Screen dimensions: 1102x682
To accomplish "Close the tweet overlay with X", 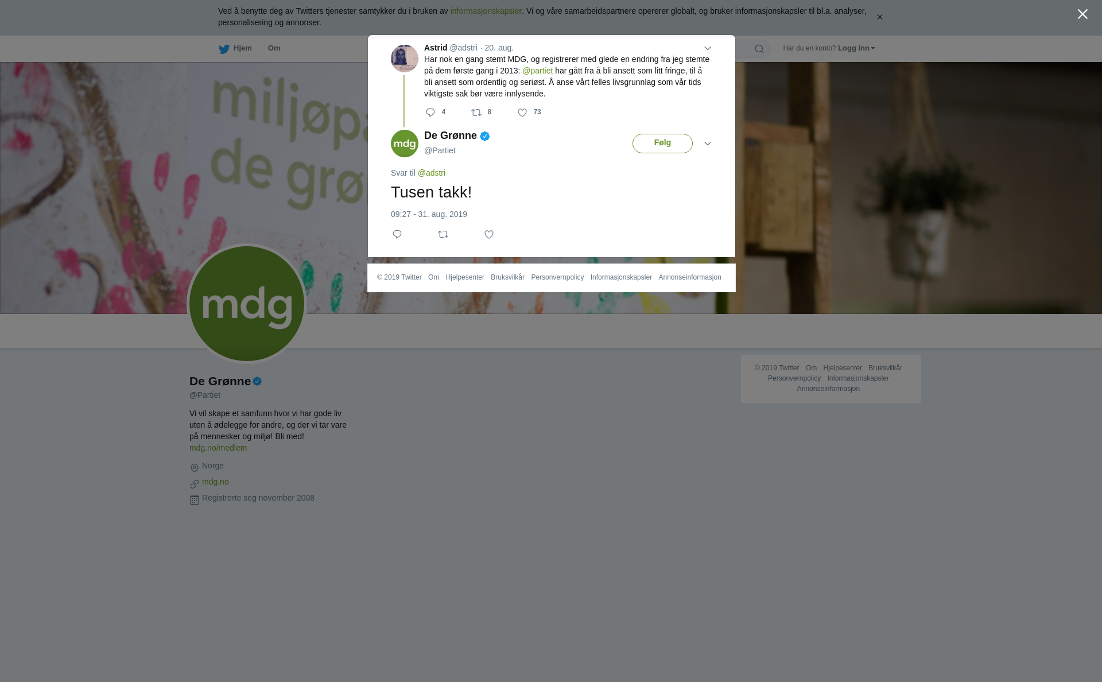I will 1082,14.
